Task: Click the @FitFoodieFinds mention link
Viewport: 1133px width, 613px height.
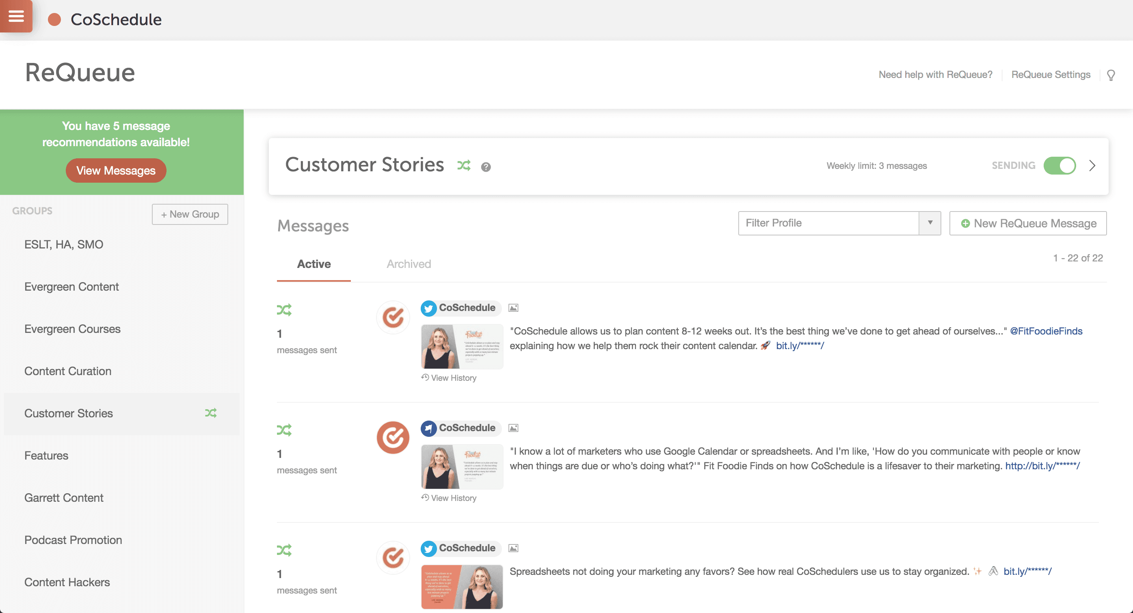Action: click(x=1046, y=331)
